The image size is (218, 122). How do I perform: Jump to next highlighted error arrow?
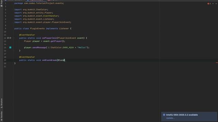point(216,4)
